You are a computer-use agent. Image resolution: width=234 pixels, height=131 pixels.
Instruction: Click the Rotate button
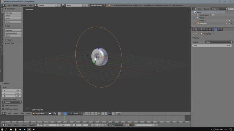pos(13,16)
